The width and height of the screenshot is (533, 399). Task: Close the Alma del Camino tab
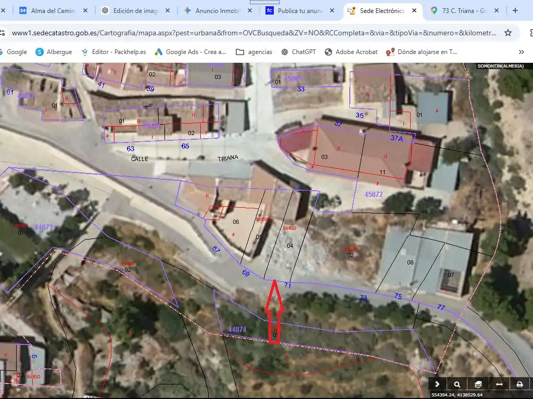(85, 10)
